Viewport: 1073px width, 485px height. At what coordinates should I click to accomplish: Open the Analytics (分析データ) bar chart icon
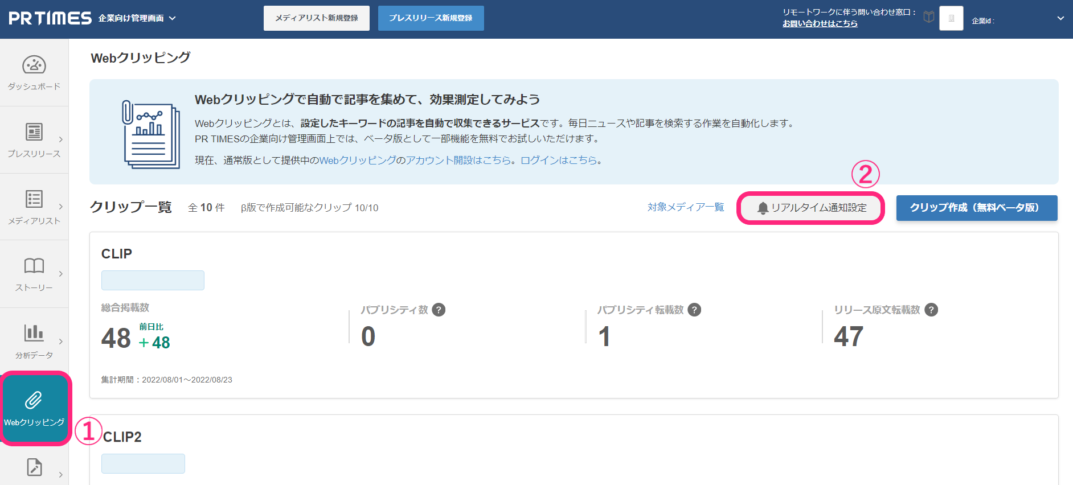(34, 332)
